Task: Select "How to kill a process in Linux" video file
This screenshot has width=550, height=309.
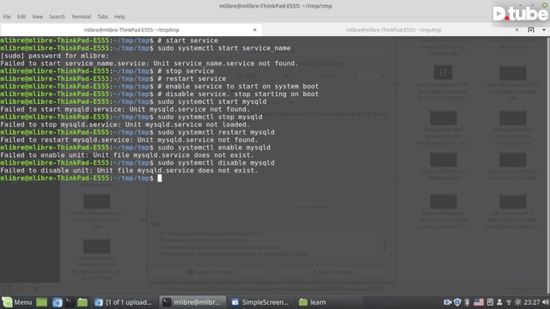Action: pos(96,212)
